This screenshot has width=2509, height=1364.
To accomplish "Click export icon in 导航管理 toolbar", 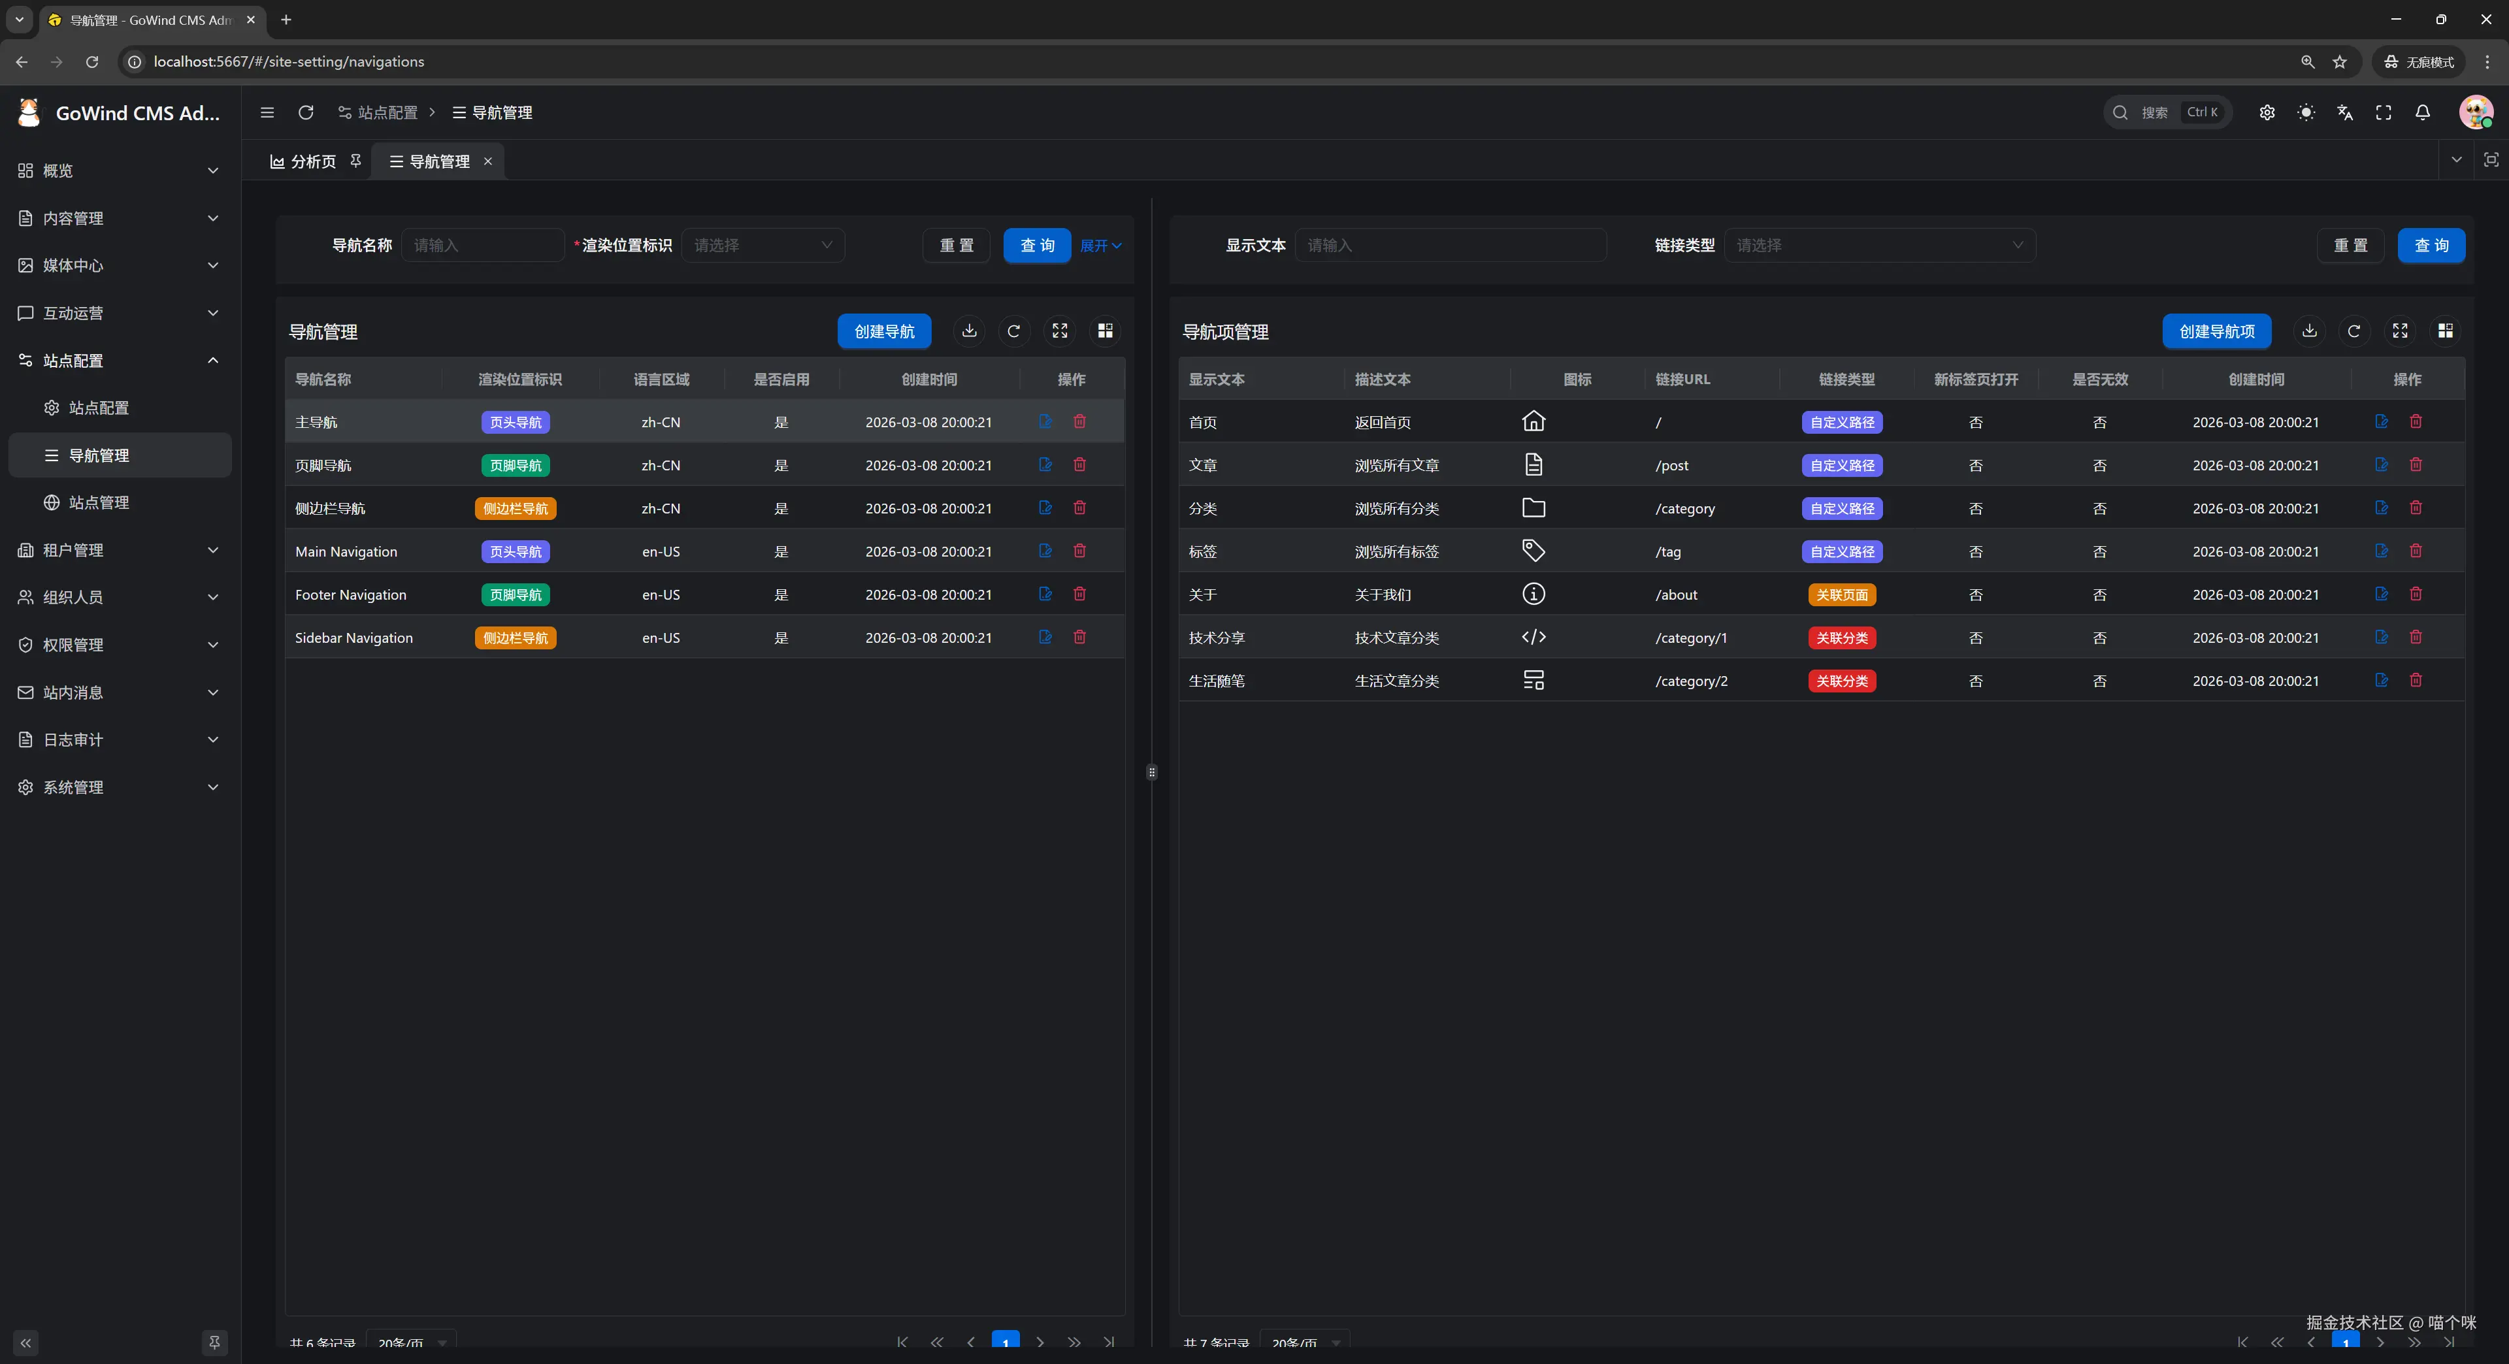I will tap(969, 331).
